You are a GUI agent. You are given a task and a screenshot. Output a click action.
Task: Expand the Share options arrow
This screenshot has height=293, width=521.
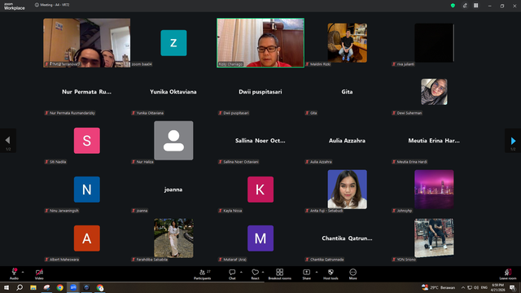tap(317, 272)
